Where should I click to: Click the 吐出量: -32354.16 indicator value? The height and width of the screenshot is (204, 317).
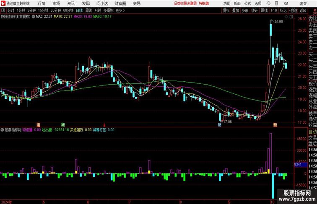(x=55, y=130)
